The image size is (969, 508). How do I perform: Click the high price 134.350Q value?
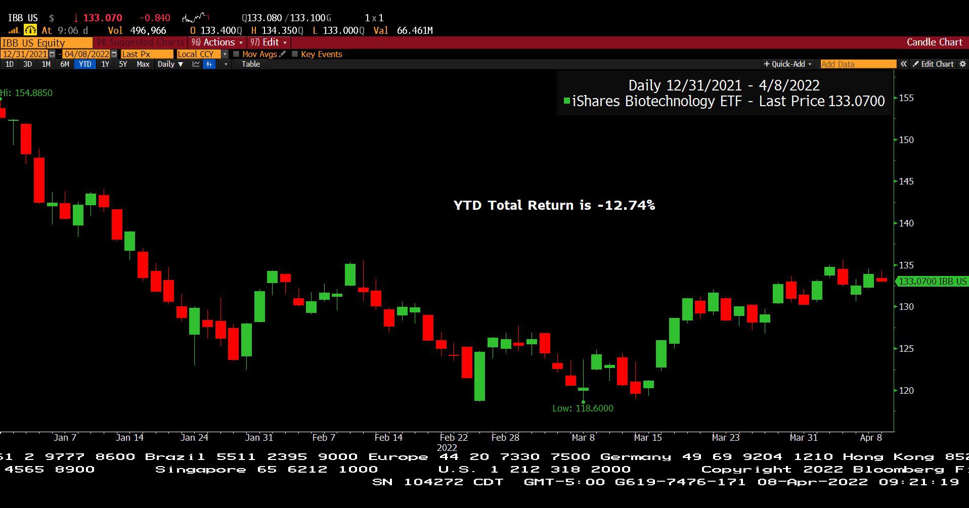282,31
